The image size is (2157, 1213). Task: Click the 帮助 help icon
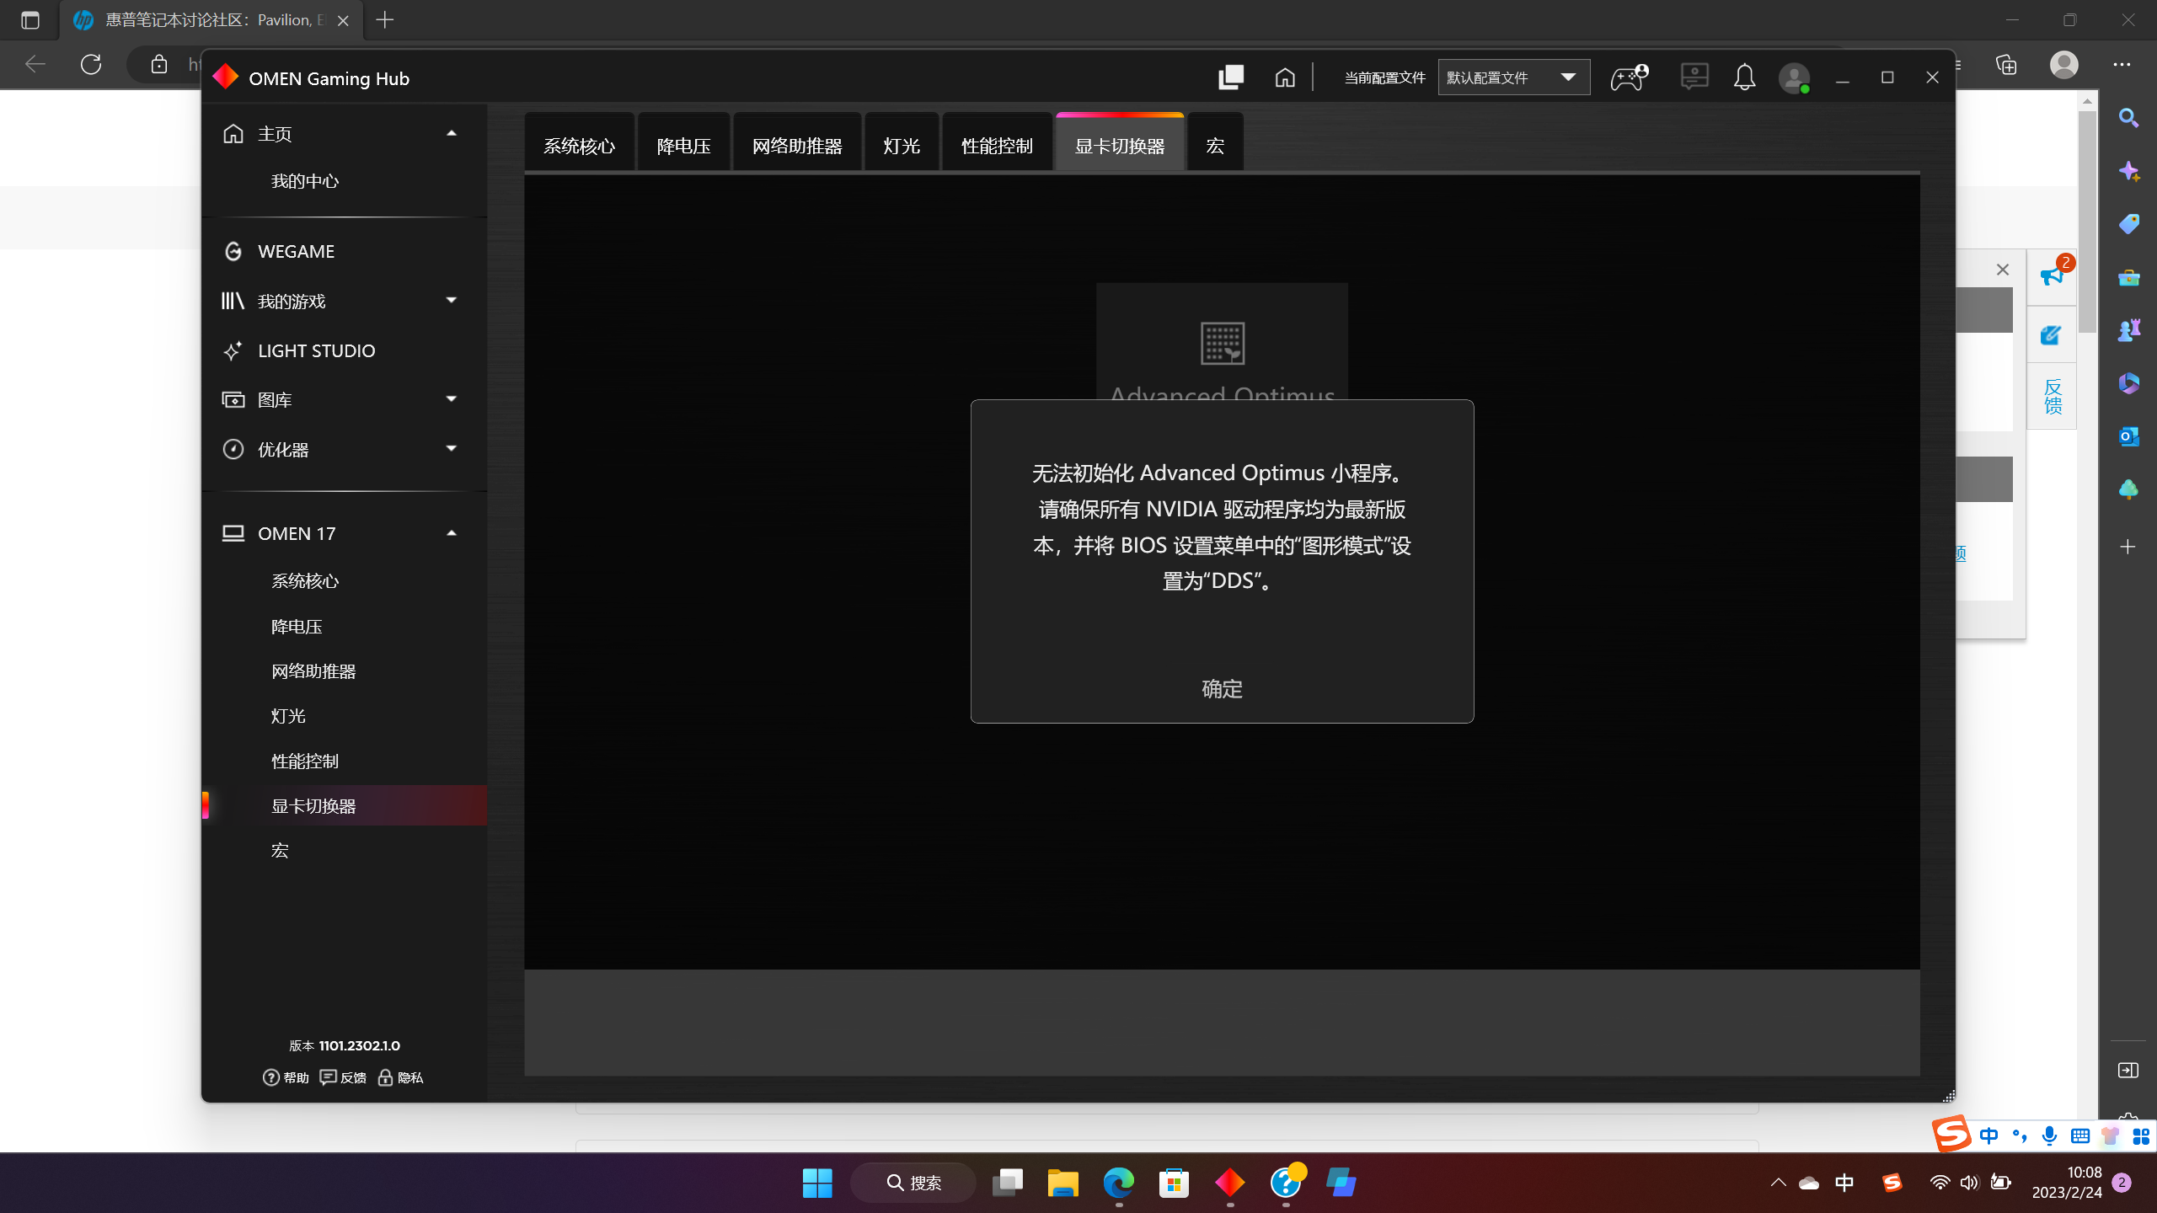[270, 1078]
